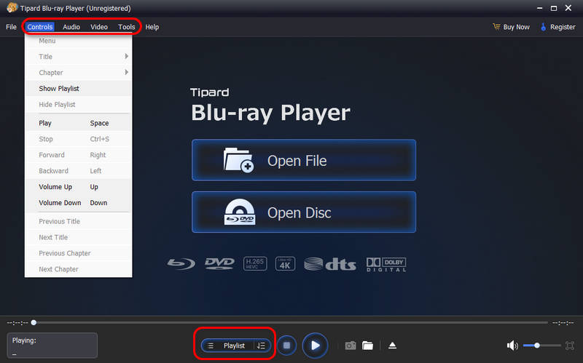Click the Tipard app logo icon

coord(12,7)
